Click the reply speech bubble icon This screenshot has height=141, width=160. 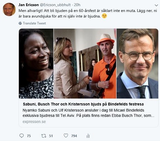click(x=21, y=136)
